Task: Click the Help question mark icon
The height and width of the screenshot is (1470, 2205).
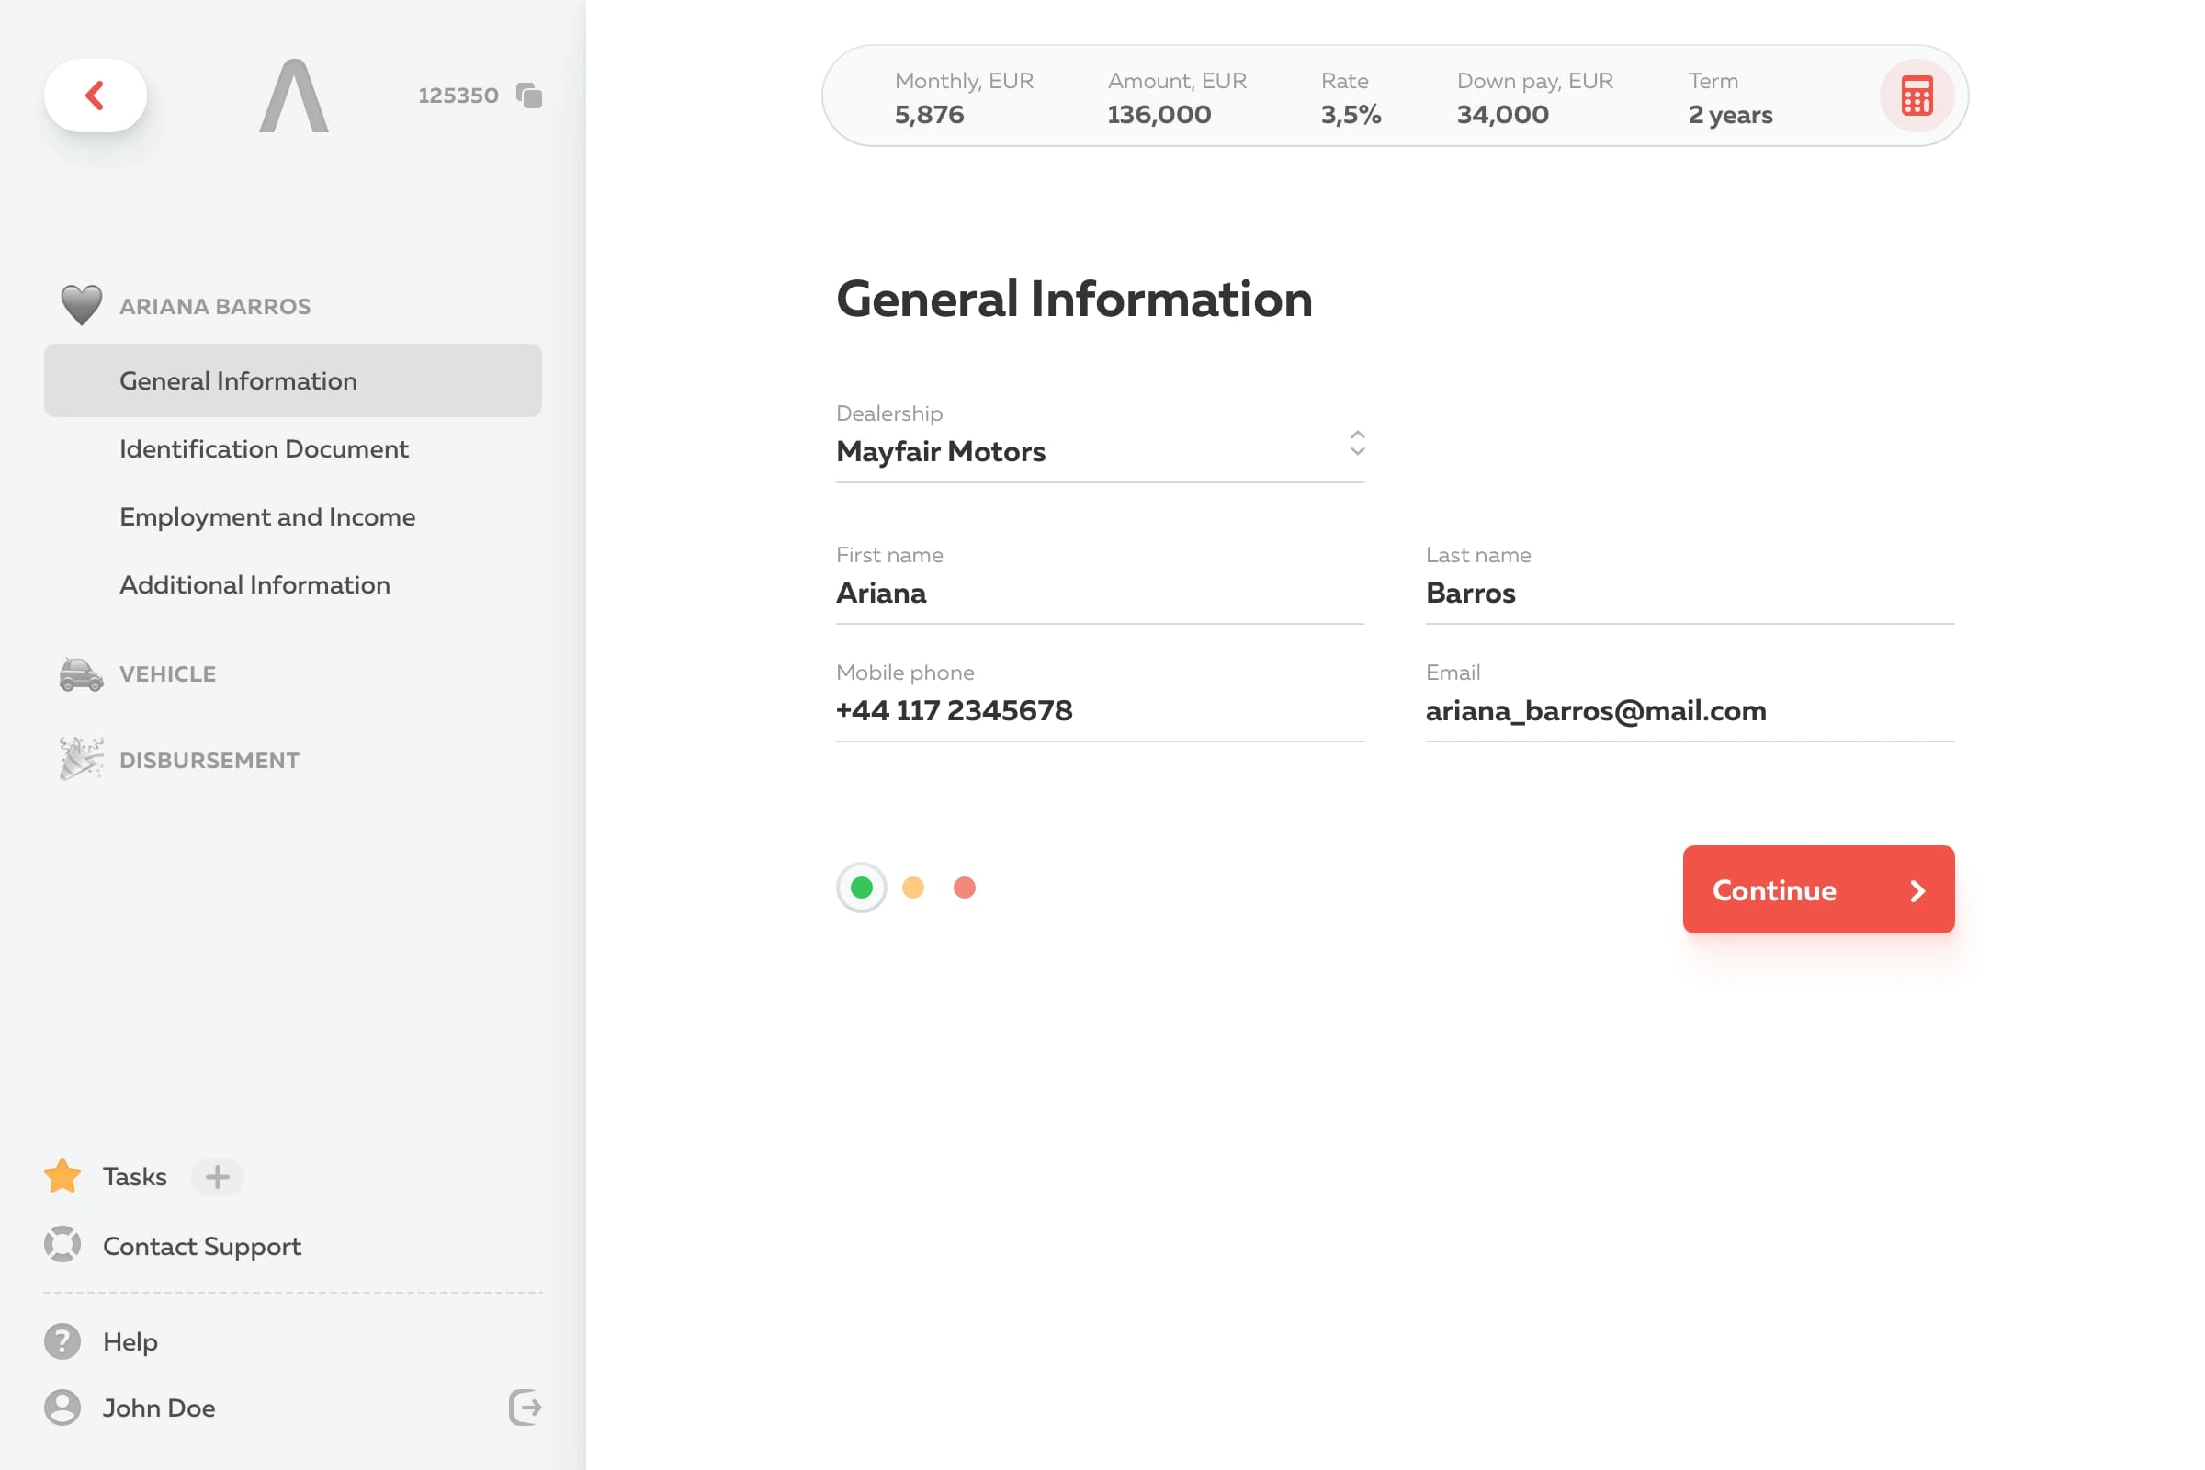Action: [62, 1341]
